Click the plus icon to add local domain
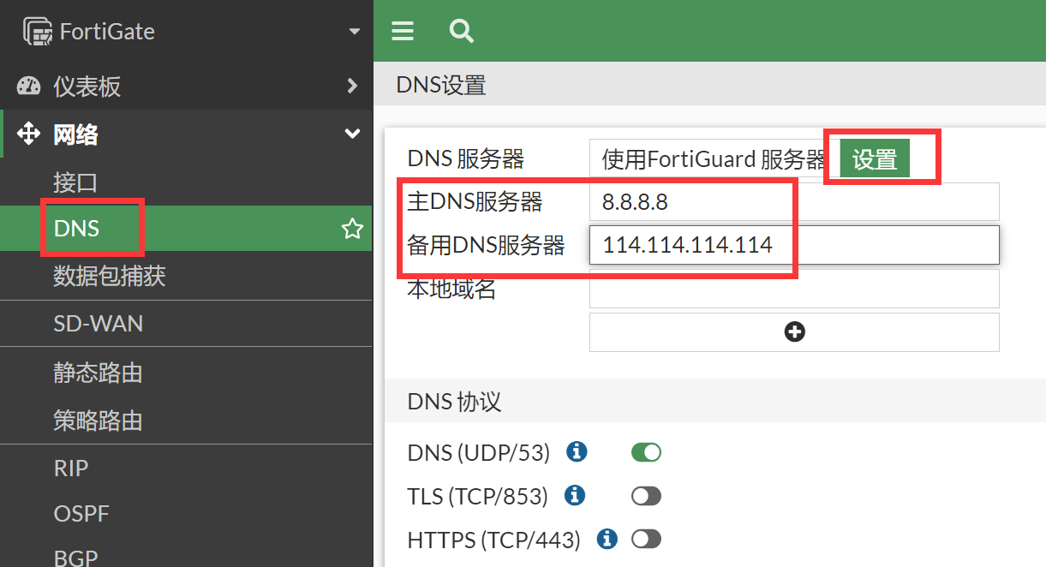This screenshot has height=567, width=1046. [x=794, y=332]
